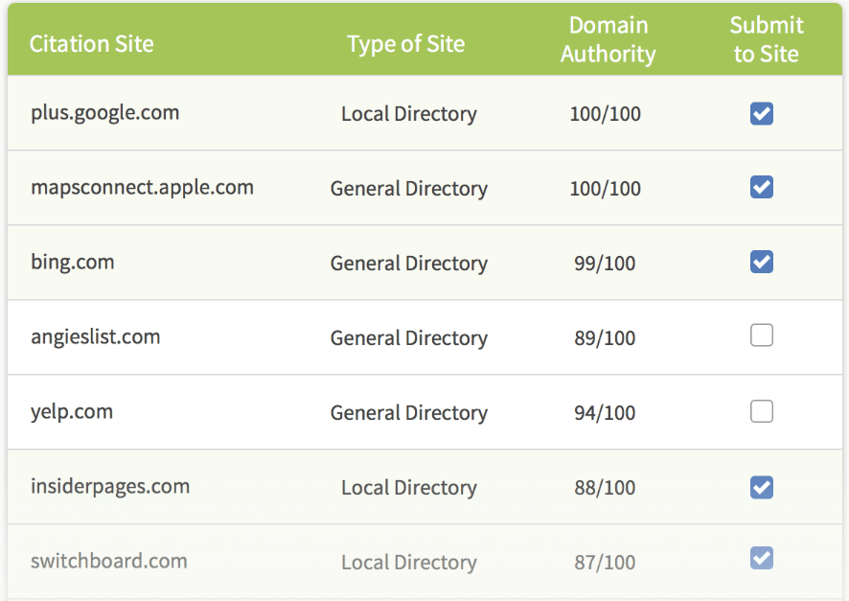Viewport: 849px width, 601px height.
Task: Disable submission for bing.com
Action: 761,263
